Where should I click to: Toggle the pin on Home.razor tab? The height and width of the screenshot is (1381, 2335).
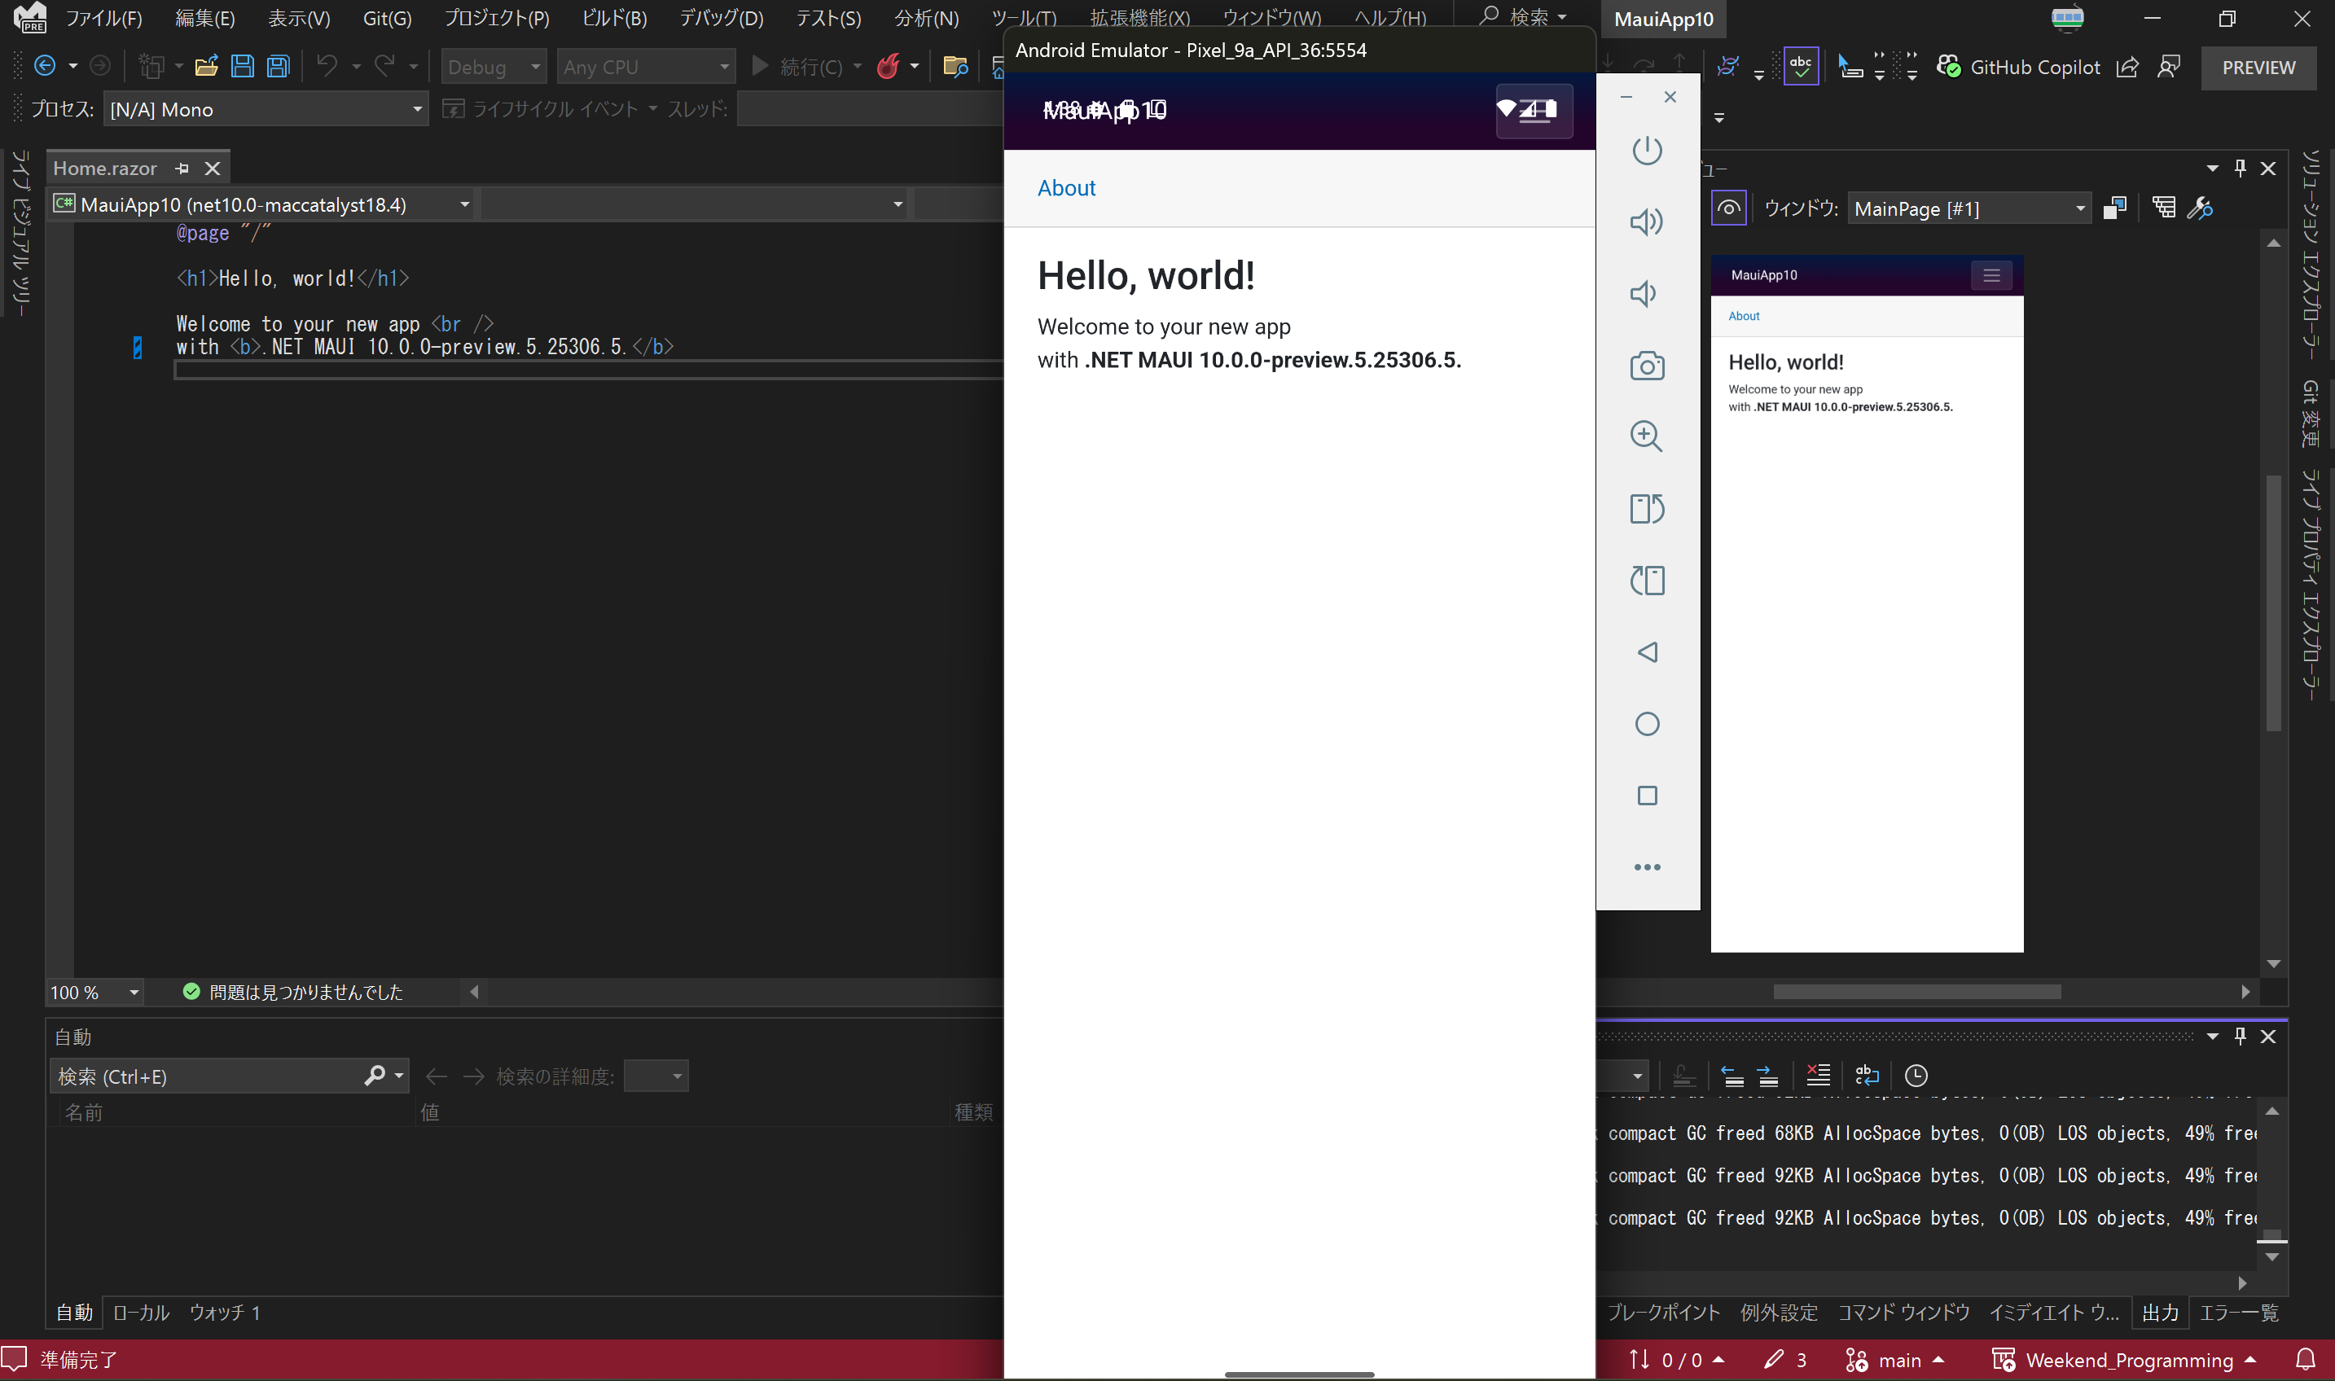pyautogui.click(x=182, y=169)
